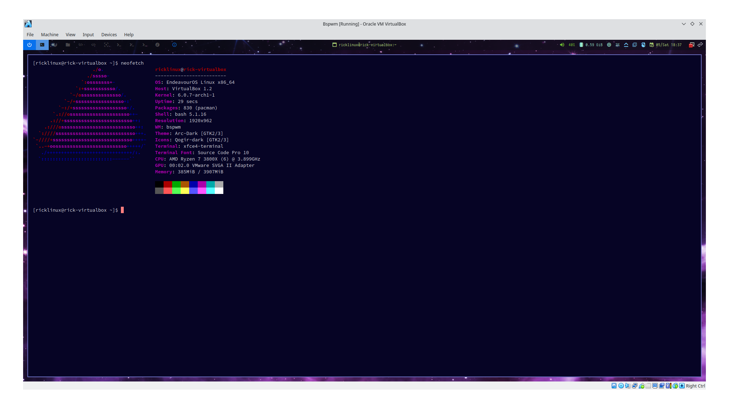Click the 0.59 GiB memory usage
Screen dimensions: 729x417
click(x=594, y=45)
